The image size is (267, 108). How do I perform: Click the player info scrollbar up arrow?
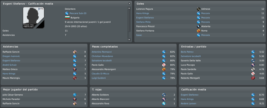[x=129, y=8]
